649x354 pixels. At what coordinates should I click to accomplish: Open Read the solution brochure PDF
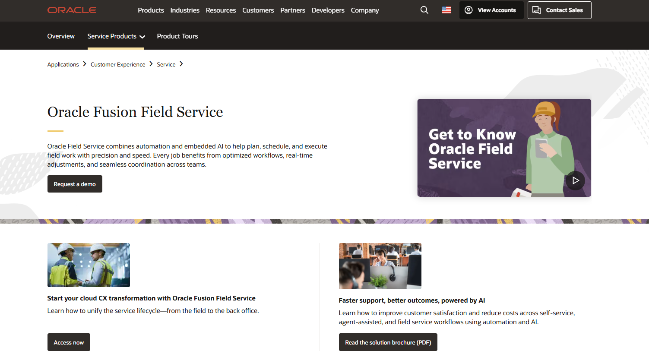[388, 342]
